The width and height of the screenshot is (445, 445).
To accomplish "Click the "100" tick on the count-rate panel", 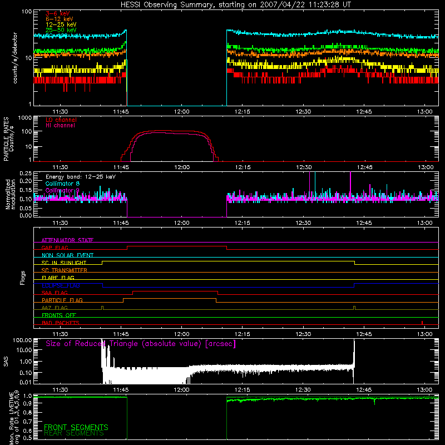I will pyautogui.click(x=26, y=12).
